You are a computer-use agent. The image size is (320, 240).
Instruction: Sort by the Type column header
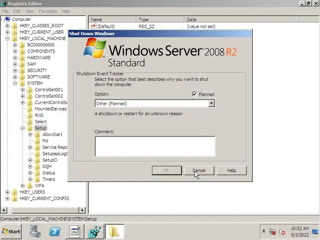coord(160,19)
